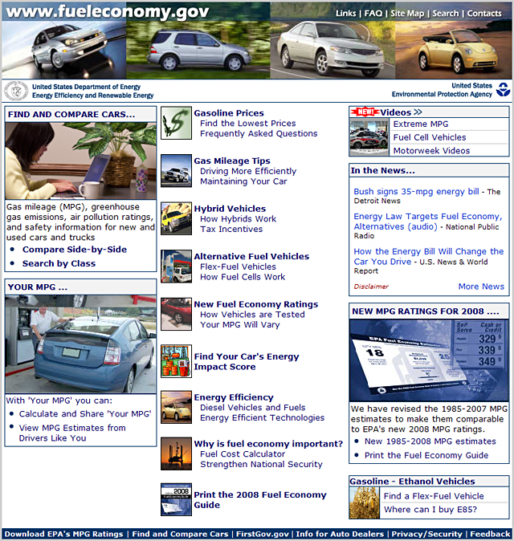Open Maintaining Your Car link
This screenshot has height=541, width=514.
coord(243,181)
